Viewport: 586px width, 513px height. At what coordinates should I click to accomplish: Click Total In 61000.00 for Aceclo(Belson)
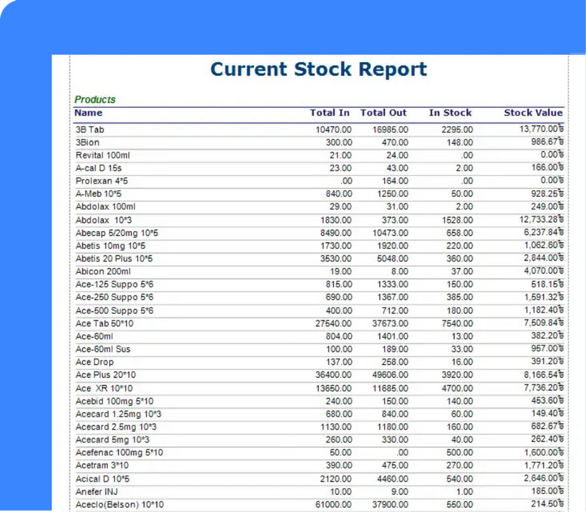click(x=333, y=505)
